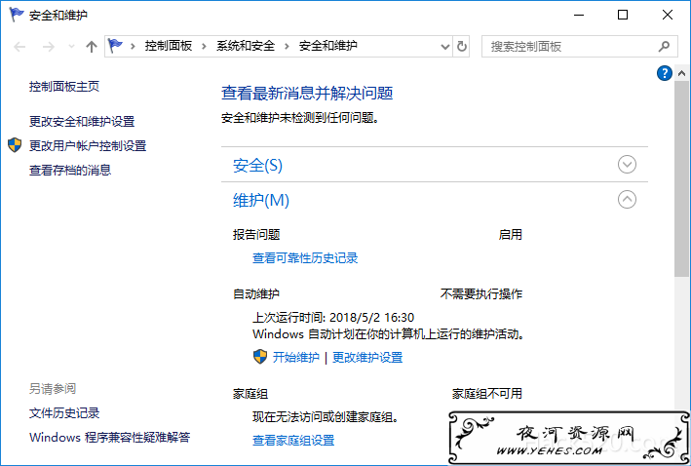
Task: Maximize the 安全和维护 window
Action: [x=622, y=15]
